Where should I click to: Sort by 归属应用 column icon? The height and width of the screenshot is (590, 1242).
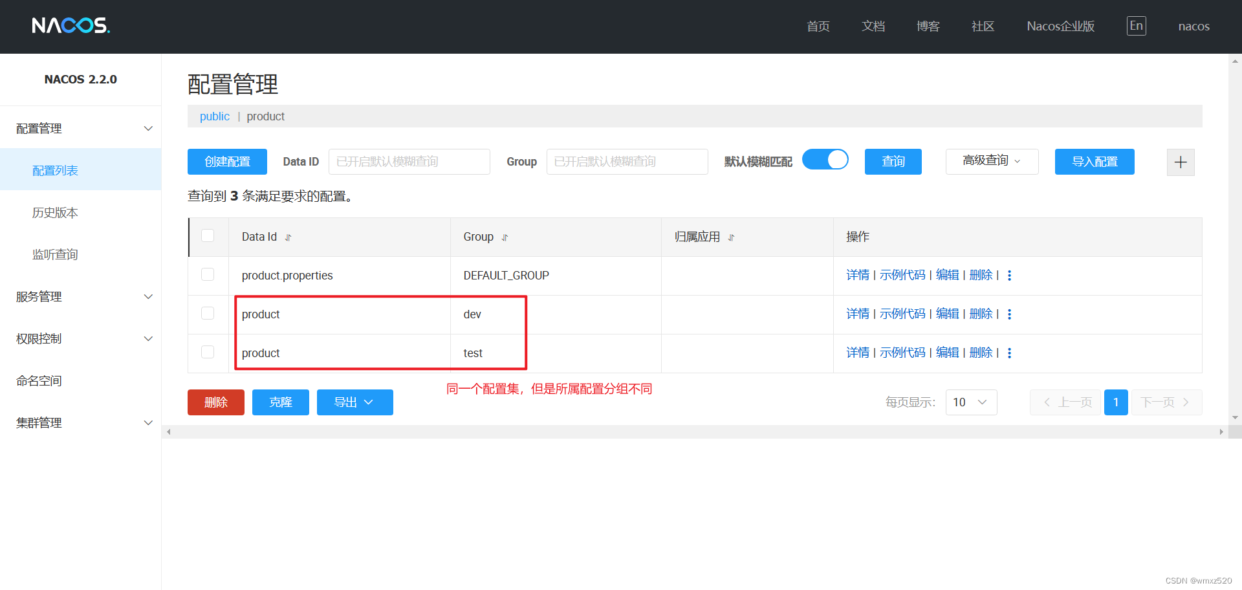tap(731, 237)
